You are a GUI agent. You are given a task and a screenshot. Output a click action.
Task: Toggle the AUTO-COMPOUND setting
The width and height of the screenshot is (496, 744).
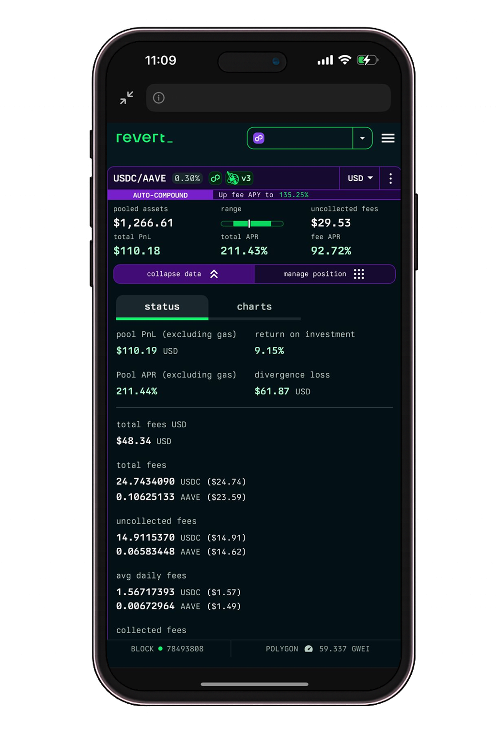point(160,195)
